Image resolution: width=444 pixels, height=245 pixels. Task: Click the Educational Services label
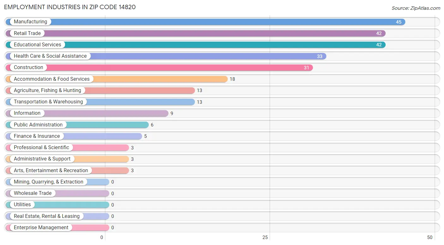(x=38, y=44)
